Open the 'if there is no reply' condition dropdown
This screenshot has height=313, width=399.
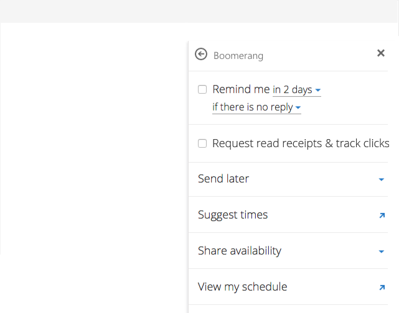256,107
